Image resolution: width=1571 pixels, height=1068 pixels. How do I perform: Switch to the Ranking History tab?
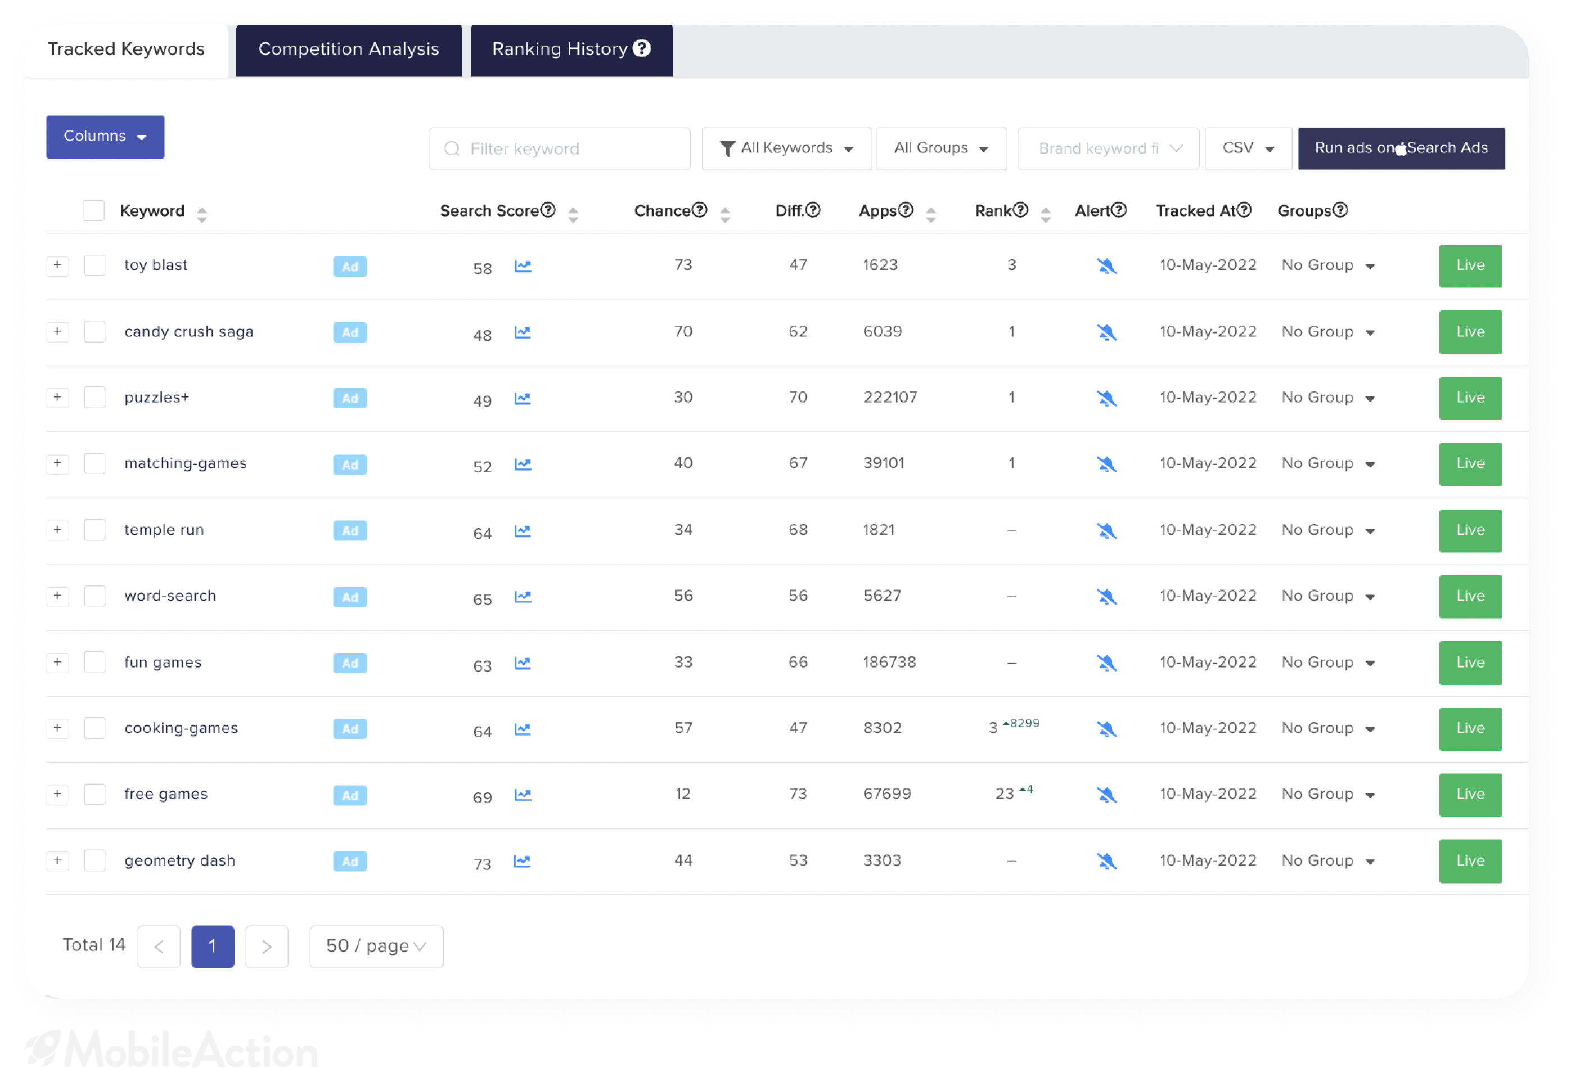pos(571,51)
